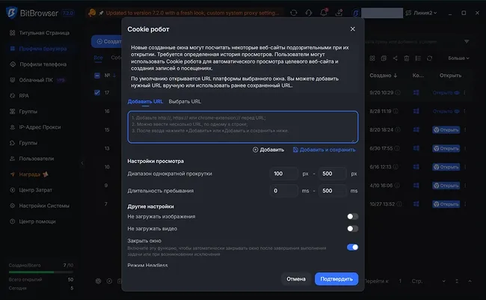This screenshot has height=300, width=486.
Task: Toggle the select-all header checkbox
Action: [x=97, y=76]
